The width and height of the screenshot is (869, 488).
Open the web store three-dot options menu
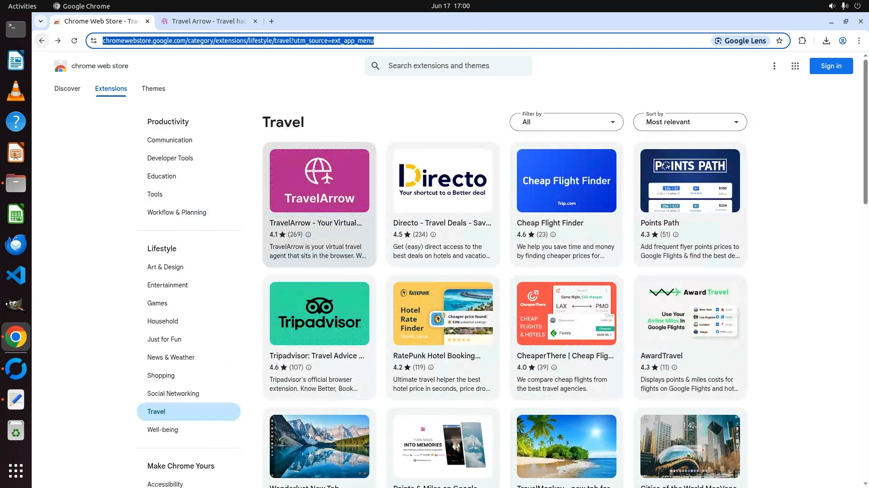774,66
